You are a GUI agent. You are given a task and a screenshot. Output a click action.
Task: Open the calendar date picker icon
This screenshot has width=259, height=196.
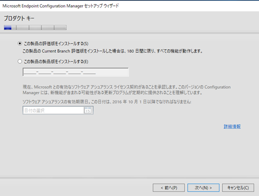click(x=88, y=111)
